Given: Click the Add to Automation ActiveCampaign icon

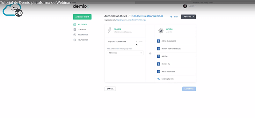Looking at the screenshot, I should coord(158,72).
